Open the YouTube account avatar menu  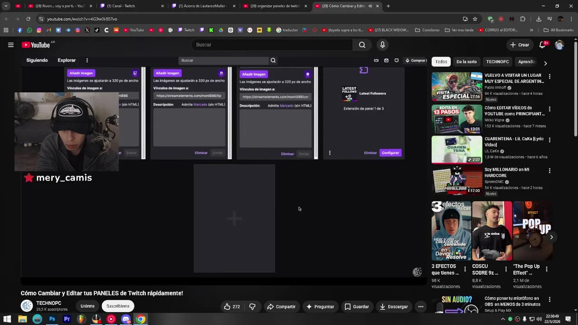[559, 45]
